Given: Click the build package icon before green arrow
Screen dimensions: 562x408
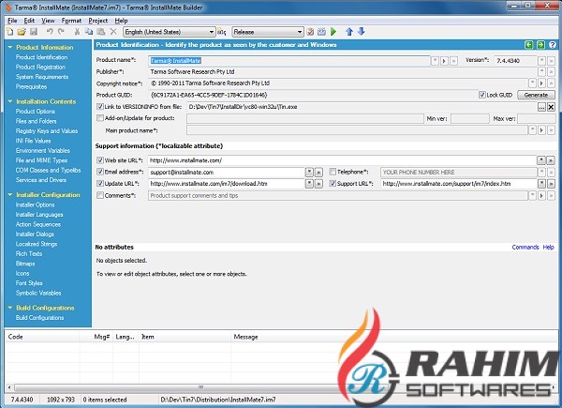Looking at the screenshot, I should click(x=321, y=32).
